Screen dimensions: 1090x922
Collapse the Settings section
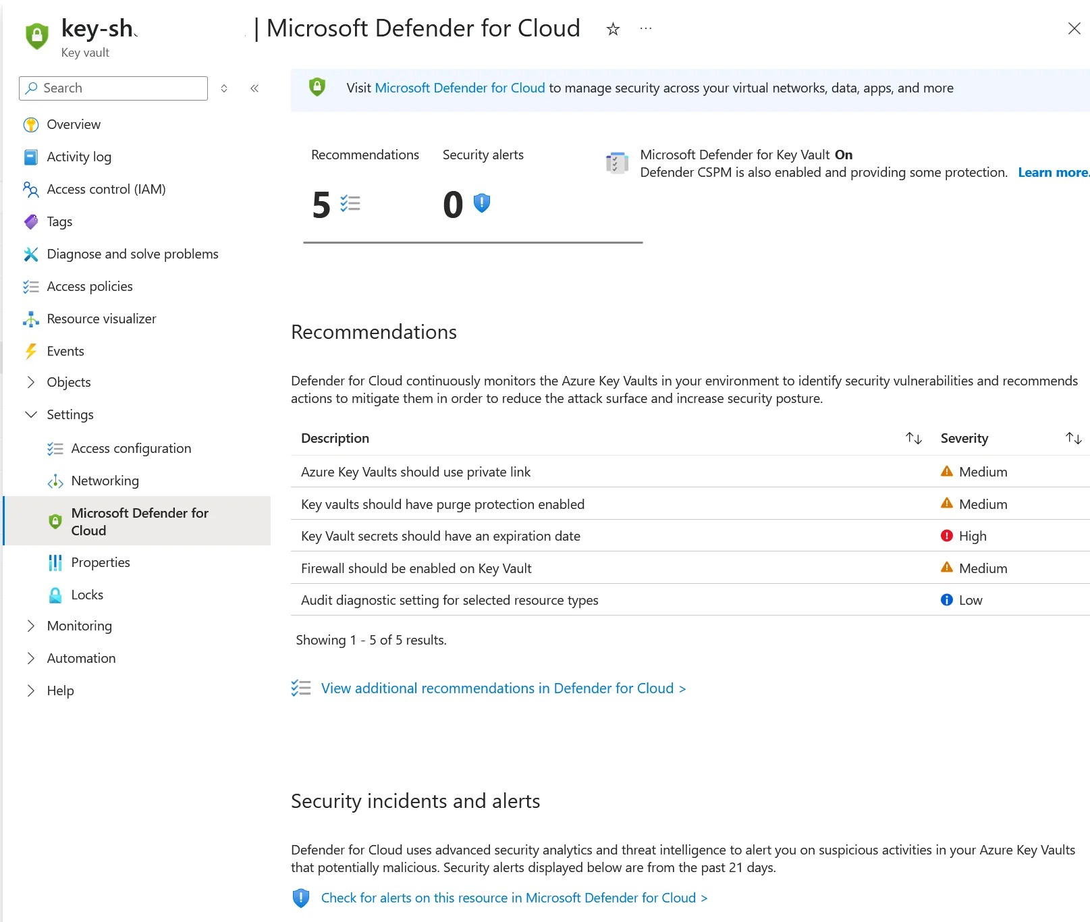pos(30,414)
